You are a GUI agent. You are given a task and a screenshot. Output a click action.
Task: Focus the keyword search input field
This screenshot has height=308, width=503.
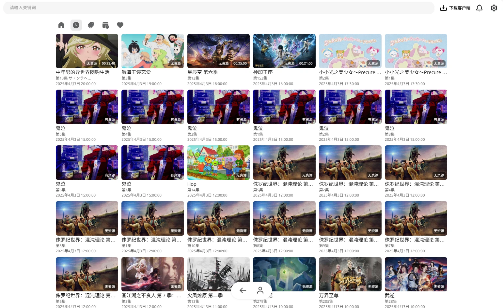[219, 8]
